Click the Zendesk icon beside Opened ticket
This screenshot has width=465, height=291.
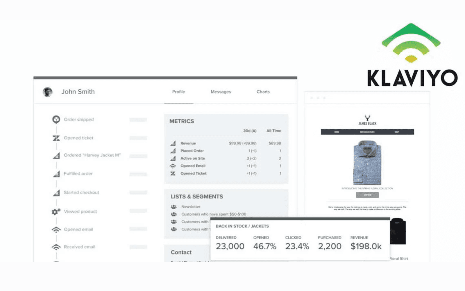coord(56,138)
